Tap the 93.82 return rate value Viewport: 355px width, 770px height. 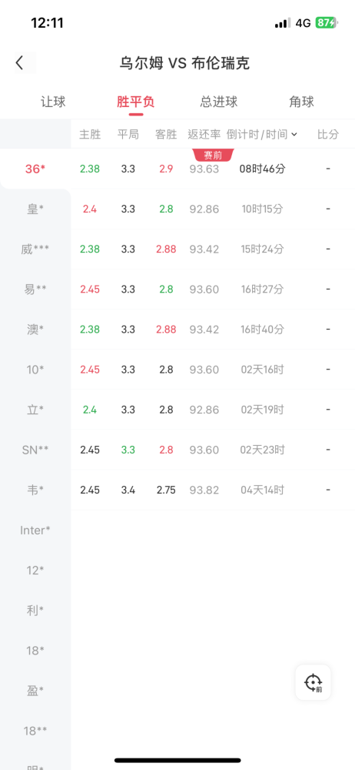point(204,490)
